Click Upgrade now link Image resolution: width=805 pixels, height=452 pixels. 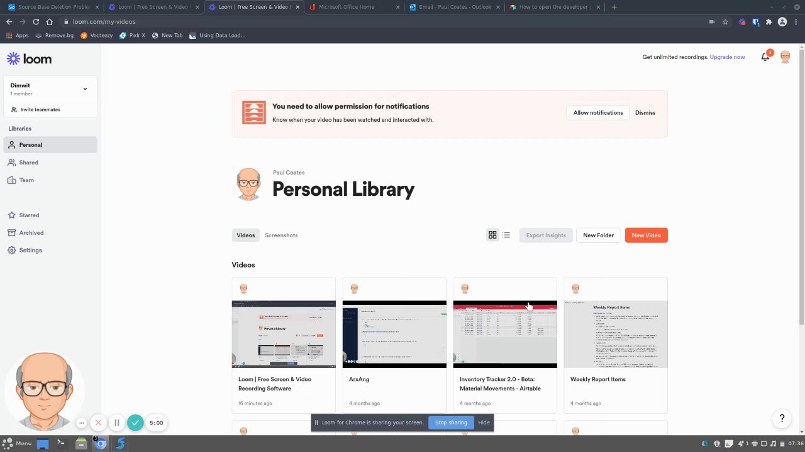[x=727, y=57]
